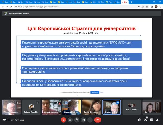Click the hide link in sharing notification
This screenshot has height=125, width=163.
(x=102, y=92)
